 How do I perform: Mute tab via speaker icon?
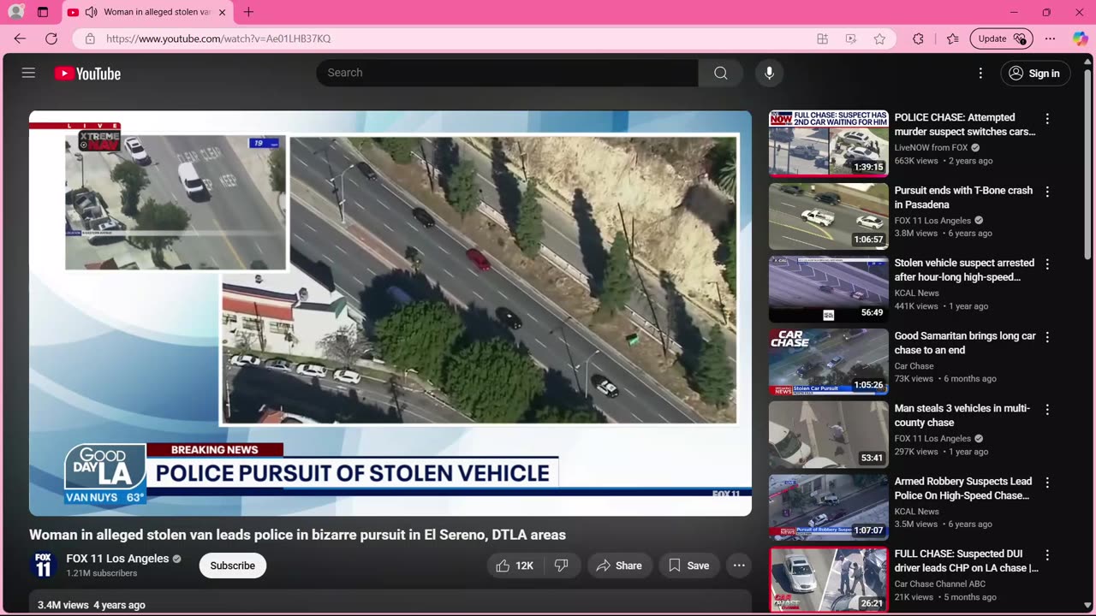pos(91,12)
